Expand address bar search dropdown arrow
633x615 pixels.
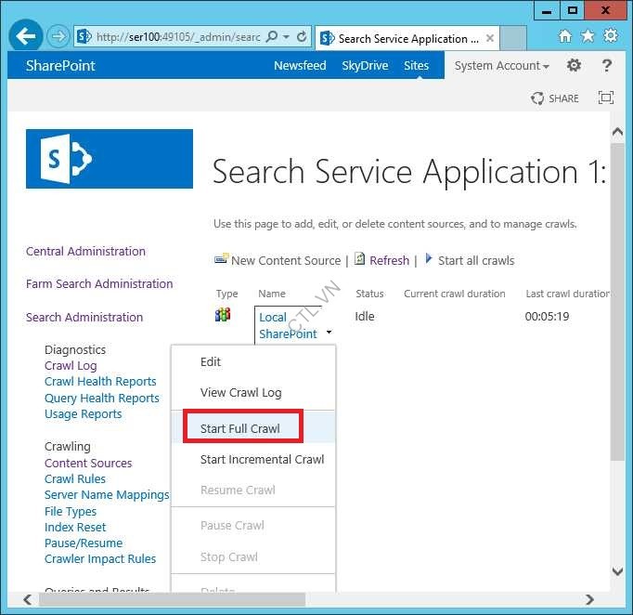(286, 37)
